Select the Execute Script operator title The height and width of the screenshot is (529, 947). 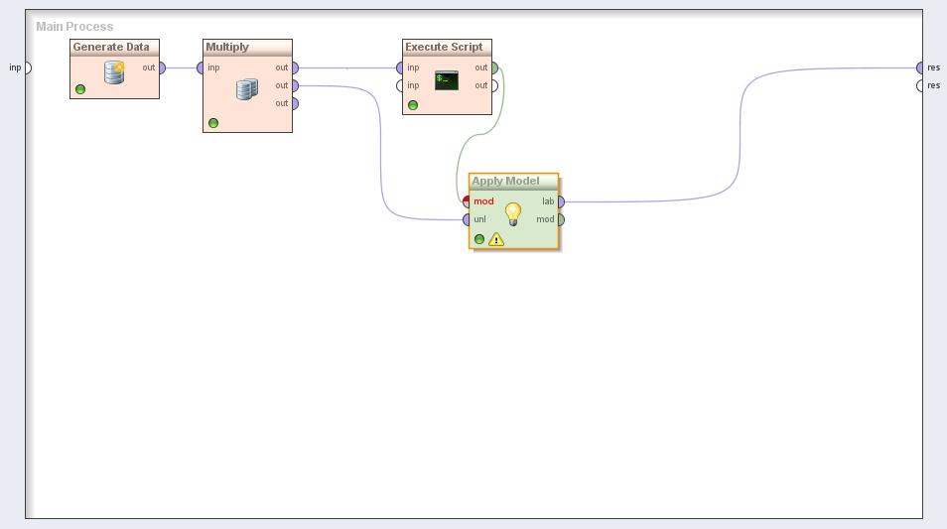pos(444,47)
